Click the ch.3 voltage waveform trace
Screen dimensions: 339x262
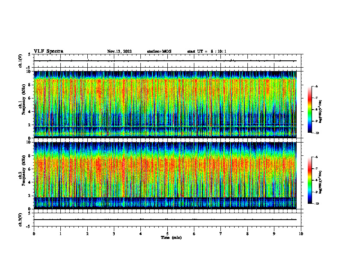(165, 220)
